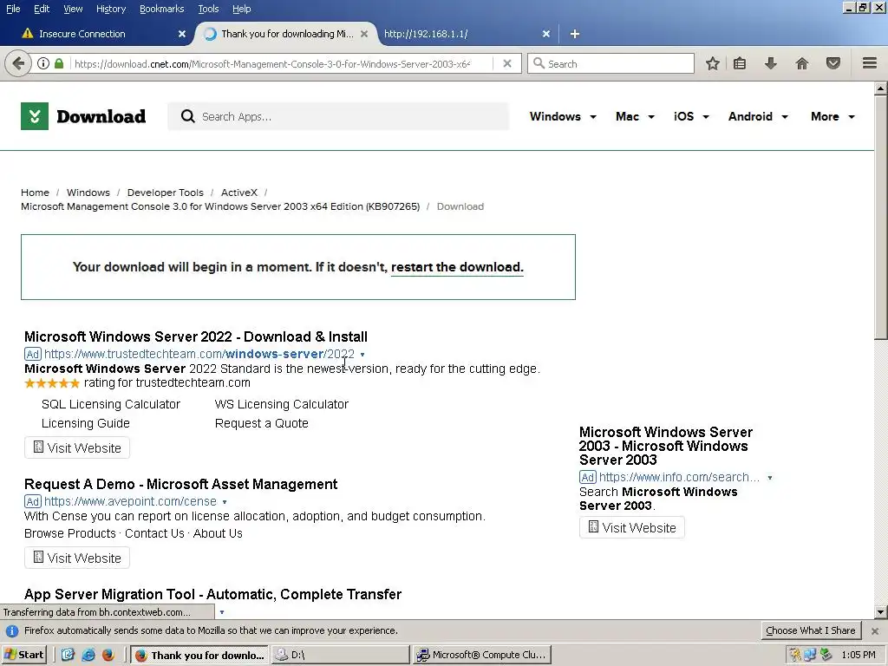Switch to the D:\ taskbar window
Viewport: 888px width, 666px height.
[x=340, y=655]
